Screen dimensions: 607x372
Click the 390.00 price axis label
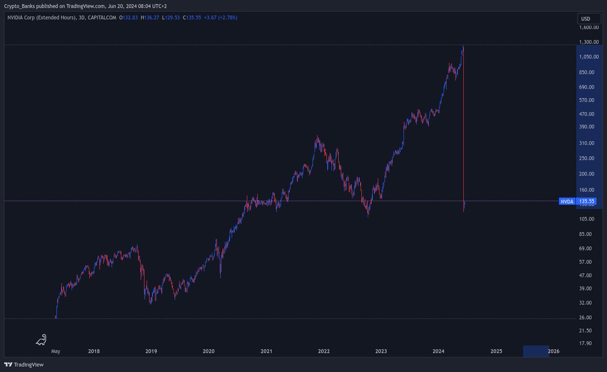[587, 127]
